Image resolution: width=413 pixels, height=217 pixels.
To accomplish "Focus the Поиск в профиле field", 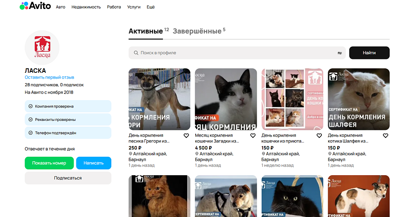I will [233, 53].
